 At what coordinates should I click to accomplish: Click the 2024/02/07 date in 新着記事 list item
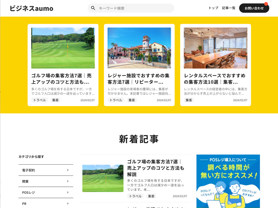[x=180, y=196]
